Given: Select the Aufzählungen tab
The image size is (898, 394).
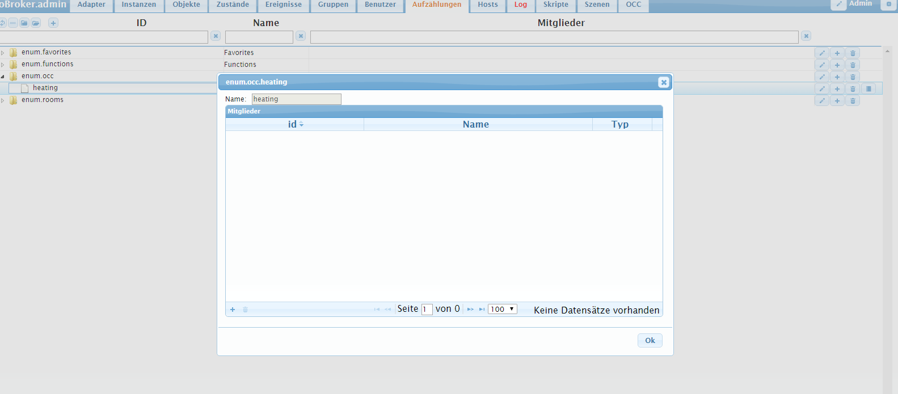Looking at the screenshot, I should click(437, 5).
